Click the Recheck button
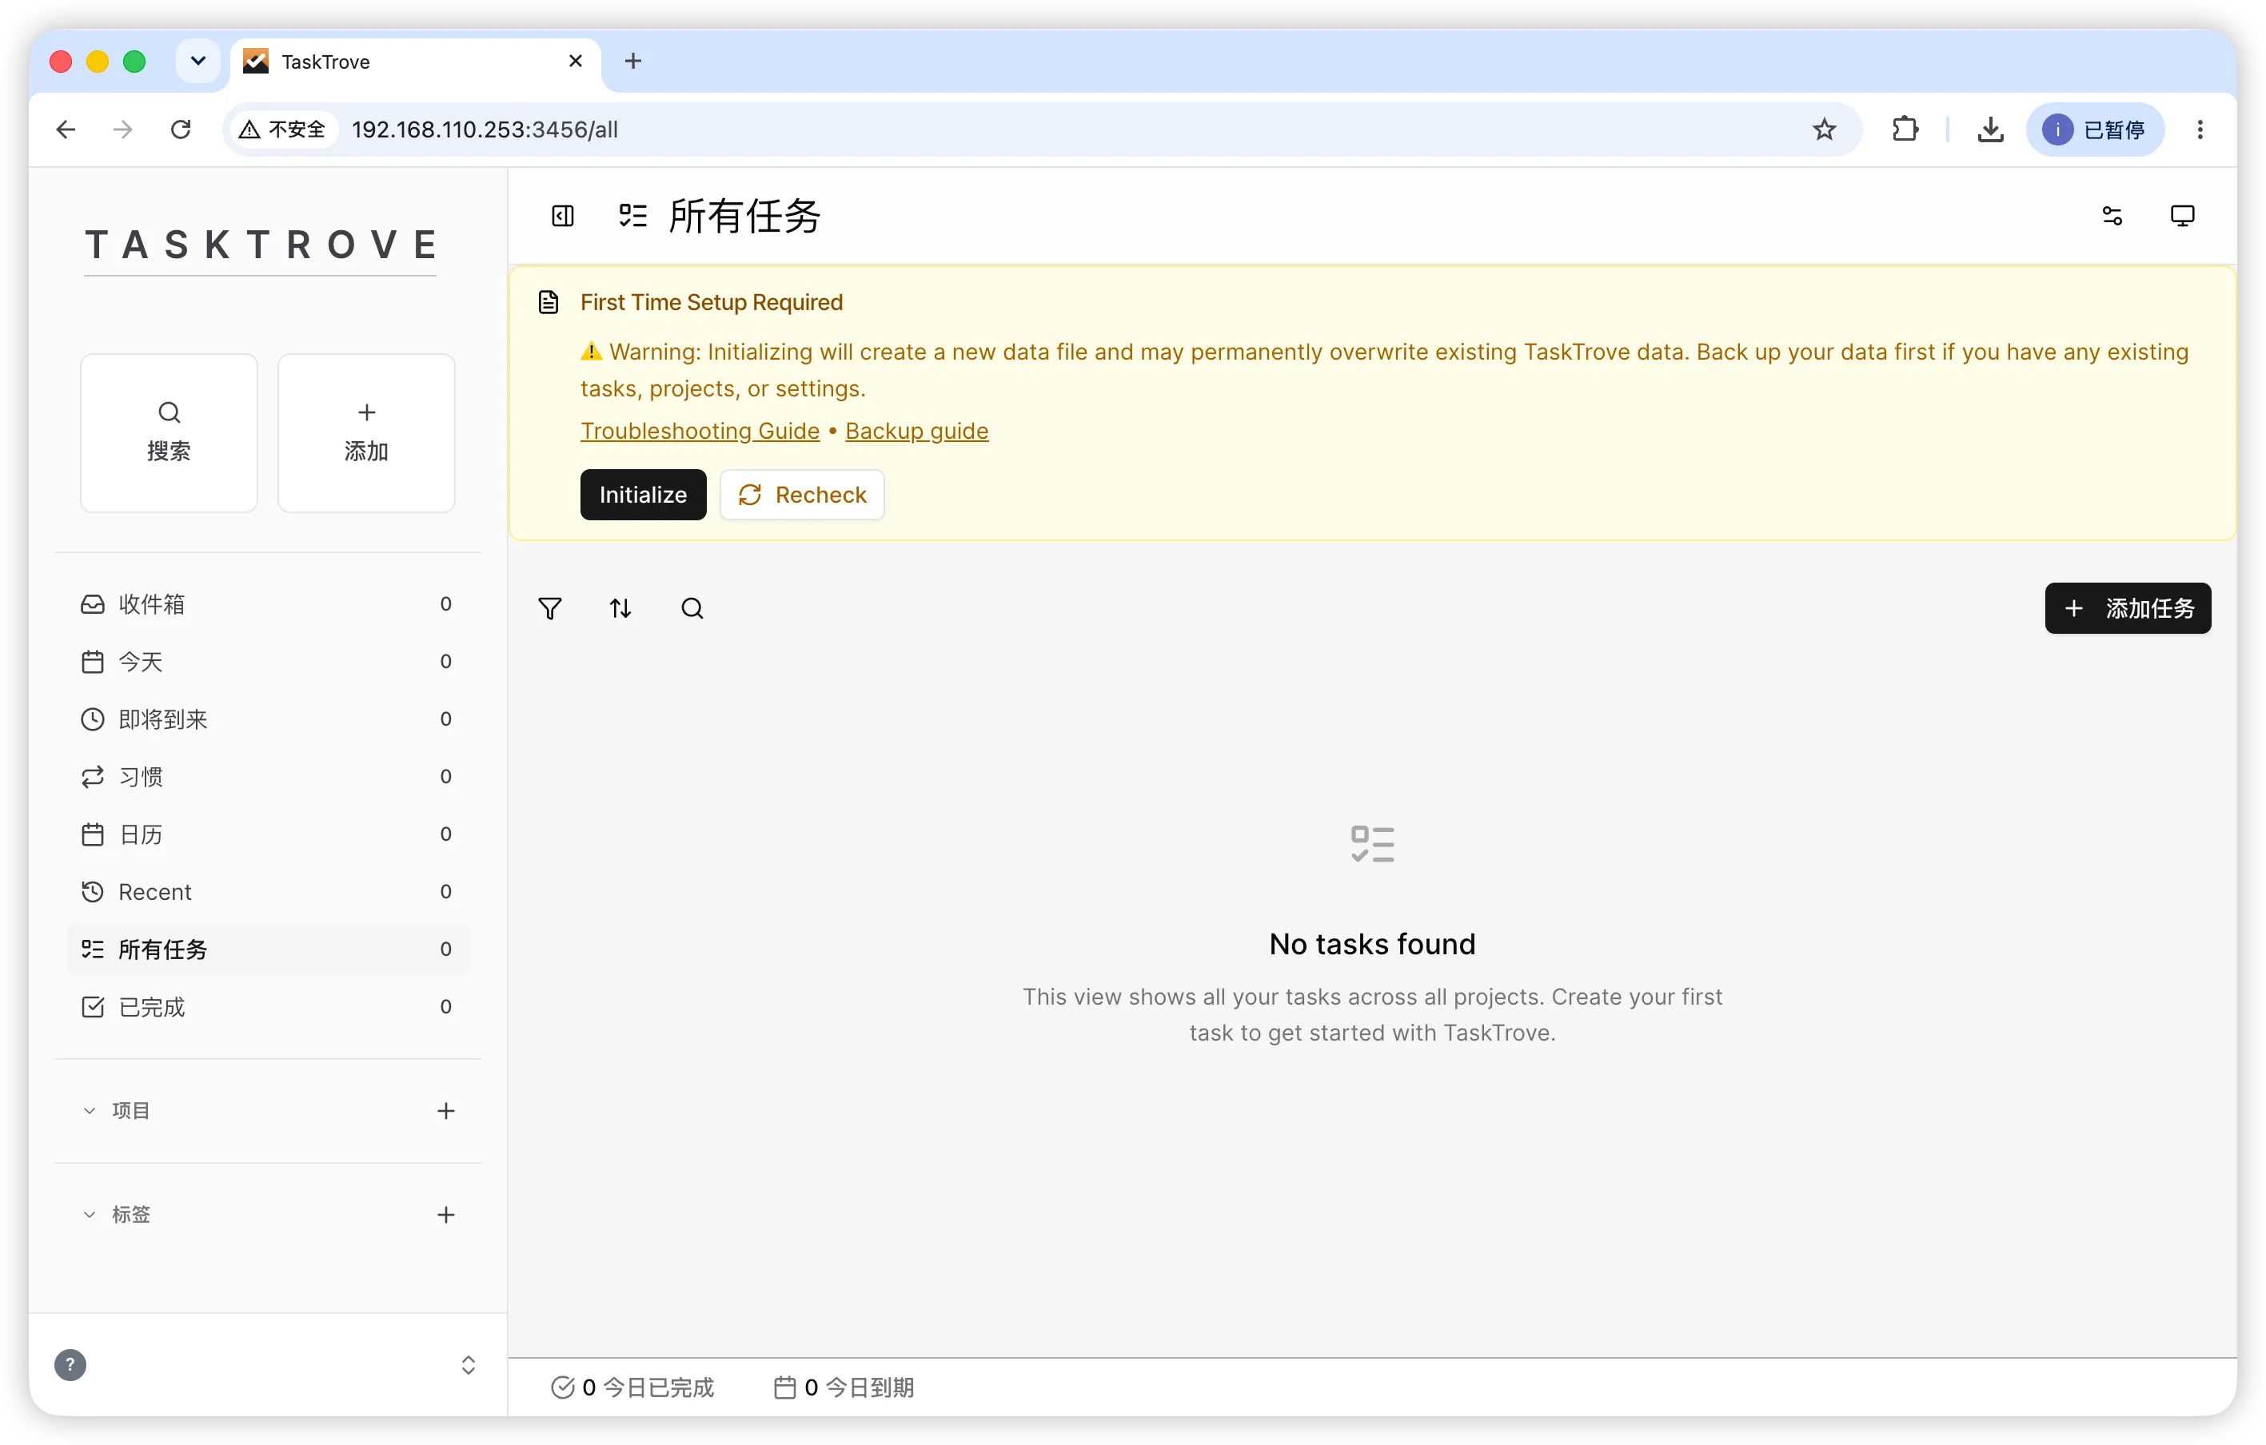2266x1445 pixels. point(802,495)
